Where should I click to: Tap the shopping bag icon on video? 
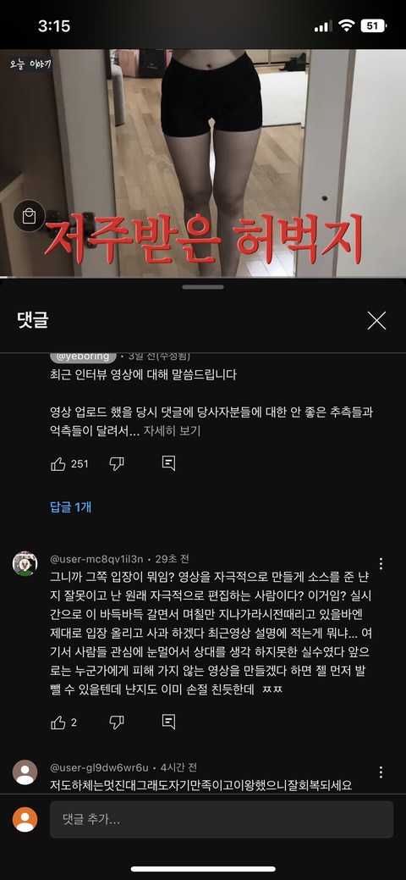pos(29,216)
